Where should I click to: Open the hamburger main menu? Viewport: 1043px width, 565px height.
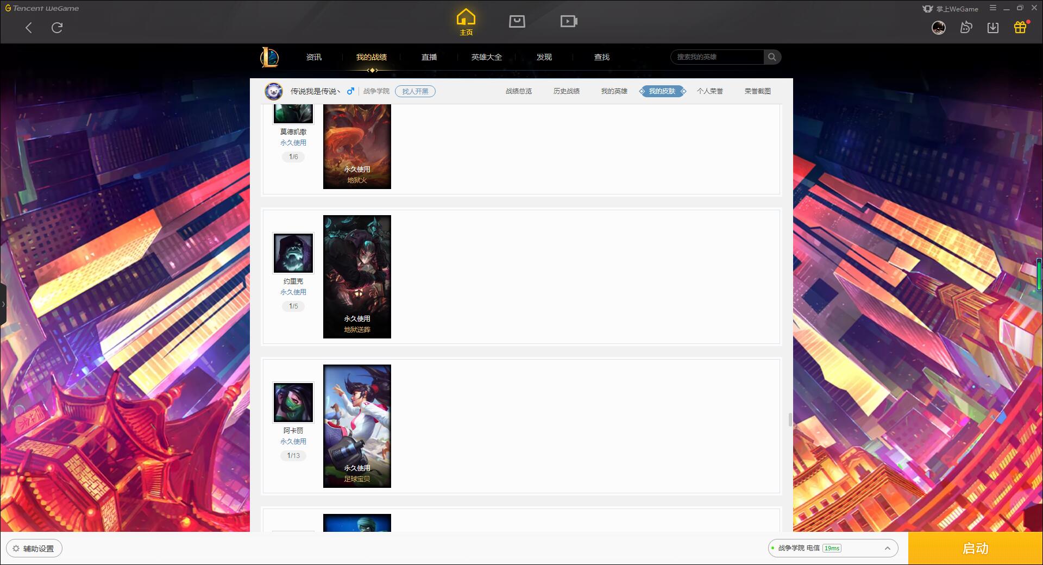pos(993,8)
